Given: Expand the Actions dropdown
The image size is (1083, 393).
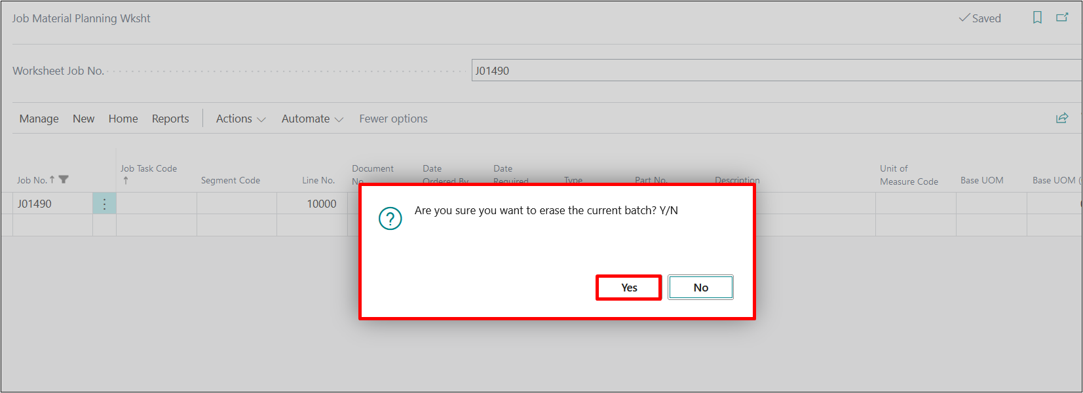Looking at the screenshot, I should pos(240,119).
